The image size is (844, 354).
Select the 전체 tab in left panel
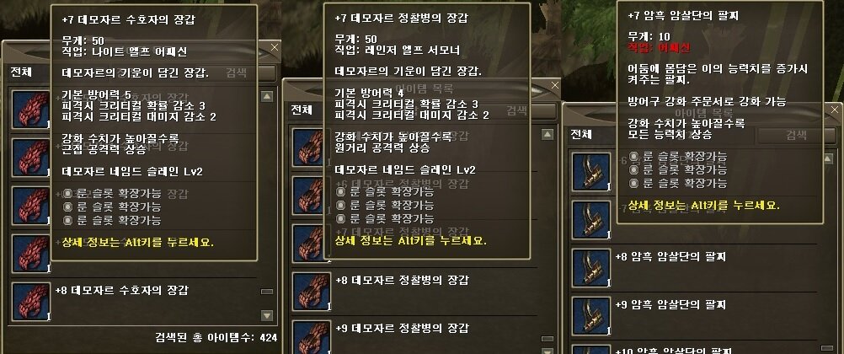tap(22, 72)
